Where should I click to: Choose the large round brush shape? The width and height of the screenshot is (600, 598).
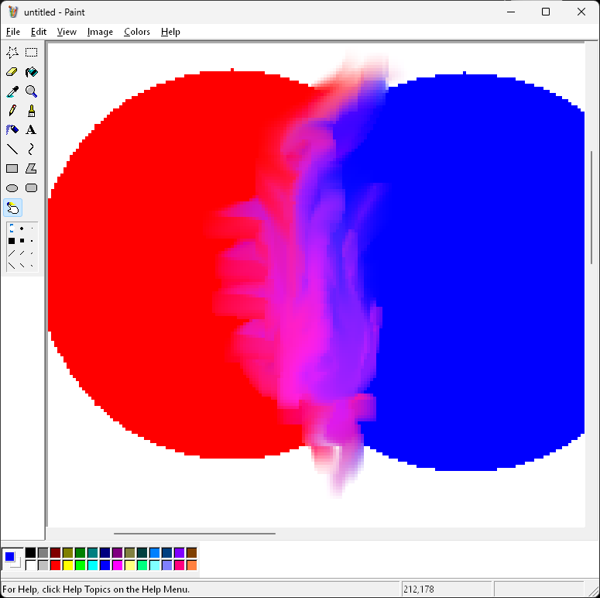coord(12,229)
